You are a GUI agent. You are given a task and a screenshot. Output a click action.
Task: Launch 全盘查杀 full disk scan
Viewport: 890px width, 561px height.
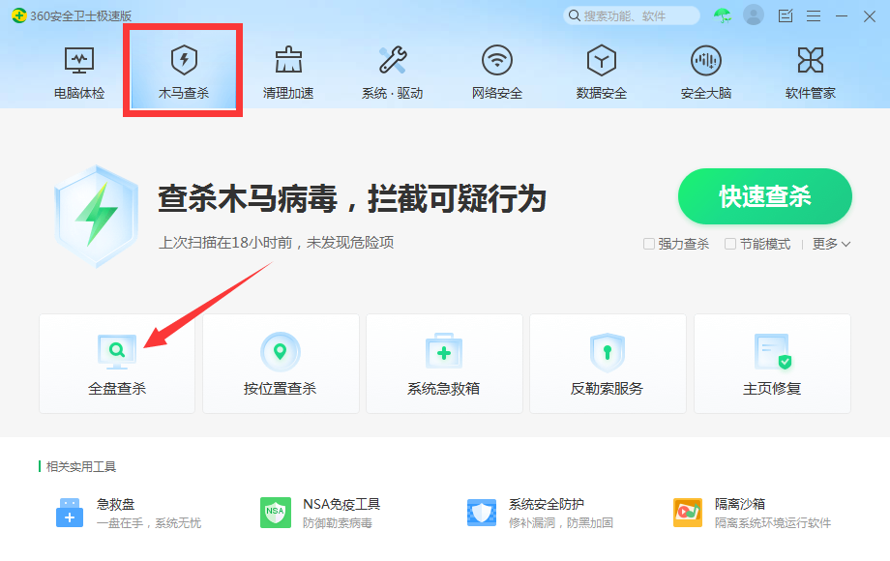pyautogui.click(x=117, y=364)
